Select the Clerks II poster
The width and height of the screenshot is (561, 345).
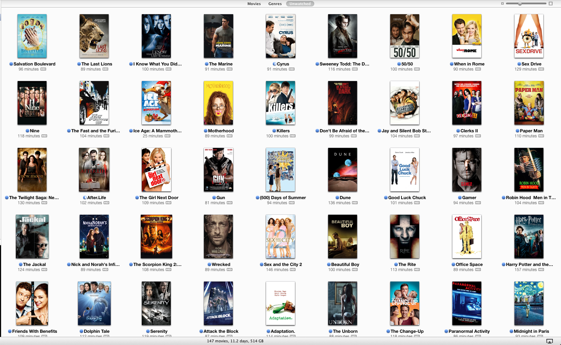coord(467,103)
